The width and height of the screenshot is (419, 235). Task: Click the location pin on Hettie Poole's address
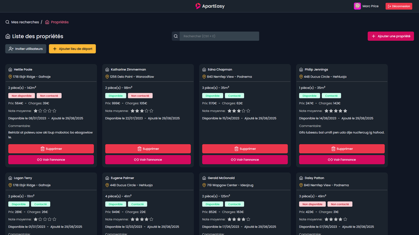click(10, 76)
